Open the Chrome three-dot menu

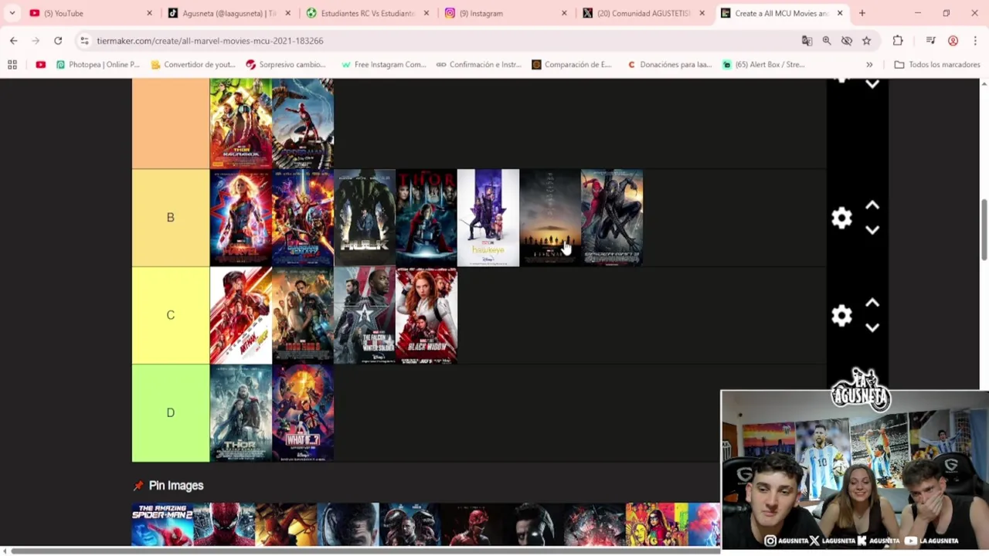[975, 41]
